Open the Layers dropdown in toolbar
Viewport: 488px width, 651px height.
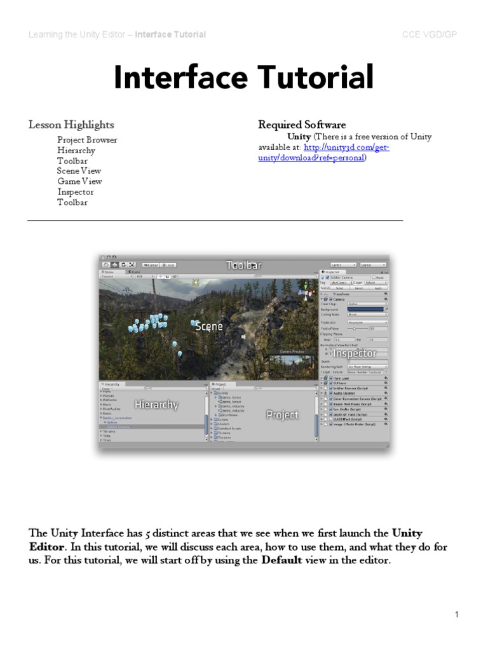343,265
